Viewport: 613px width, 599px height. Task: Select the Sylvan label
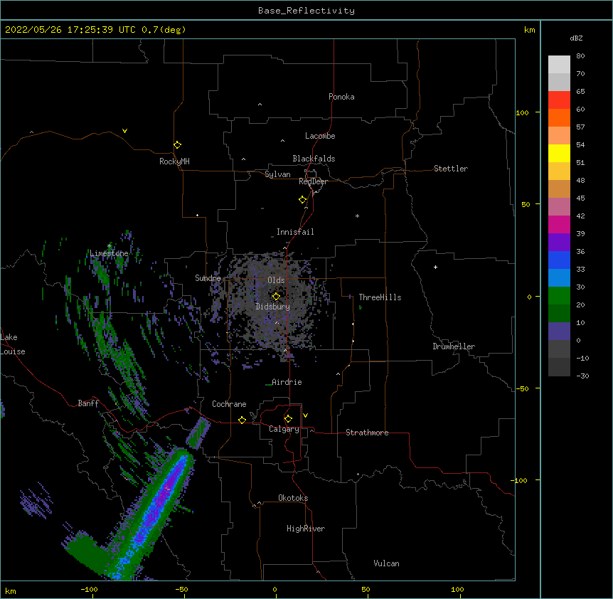tap(277, 174)
